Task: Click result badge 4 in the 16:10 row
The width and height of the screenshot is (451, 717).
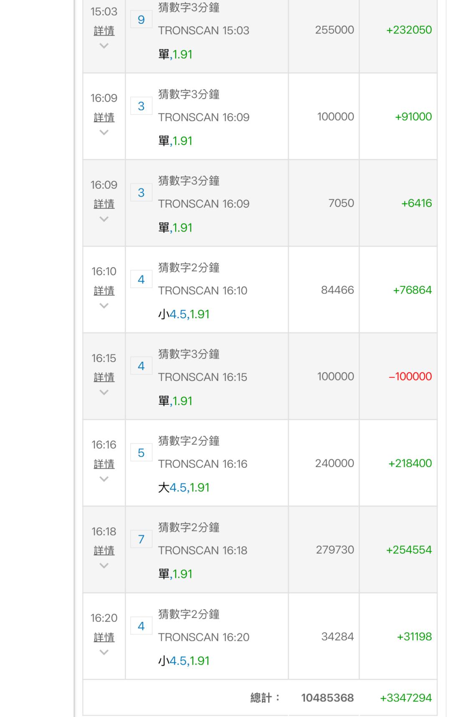Action: (x=141, y=280)
